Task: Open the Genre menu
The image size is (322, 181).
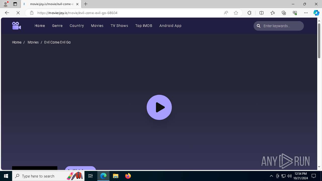Action: click(x=57, y=26)
